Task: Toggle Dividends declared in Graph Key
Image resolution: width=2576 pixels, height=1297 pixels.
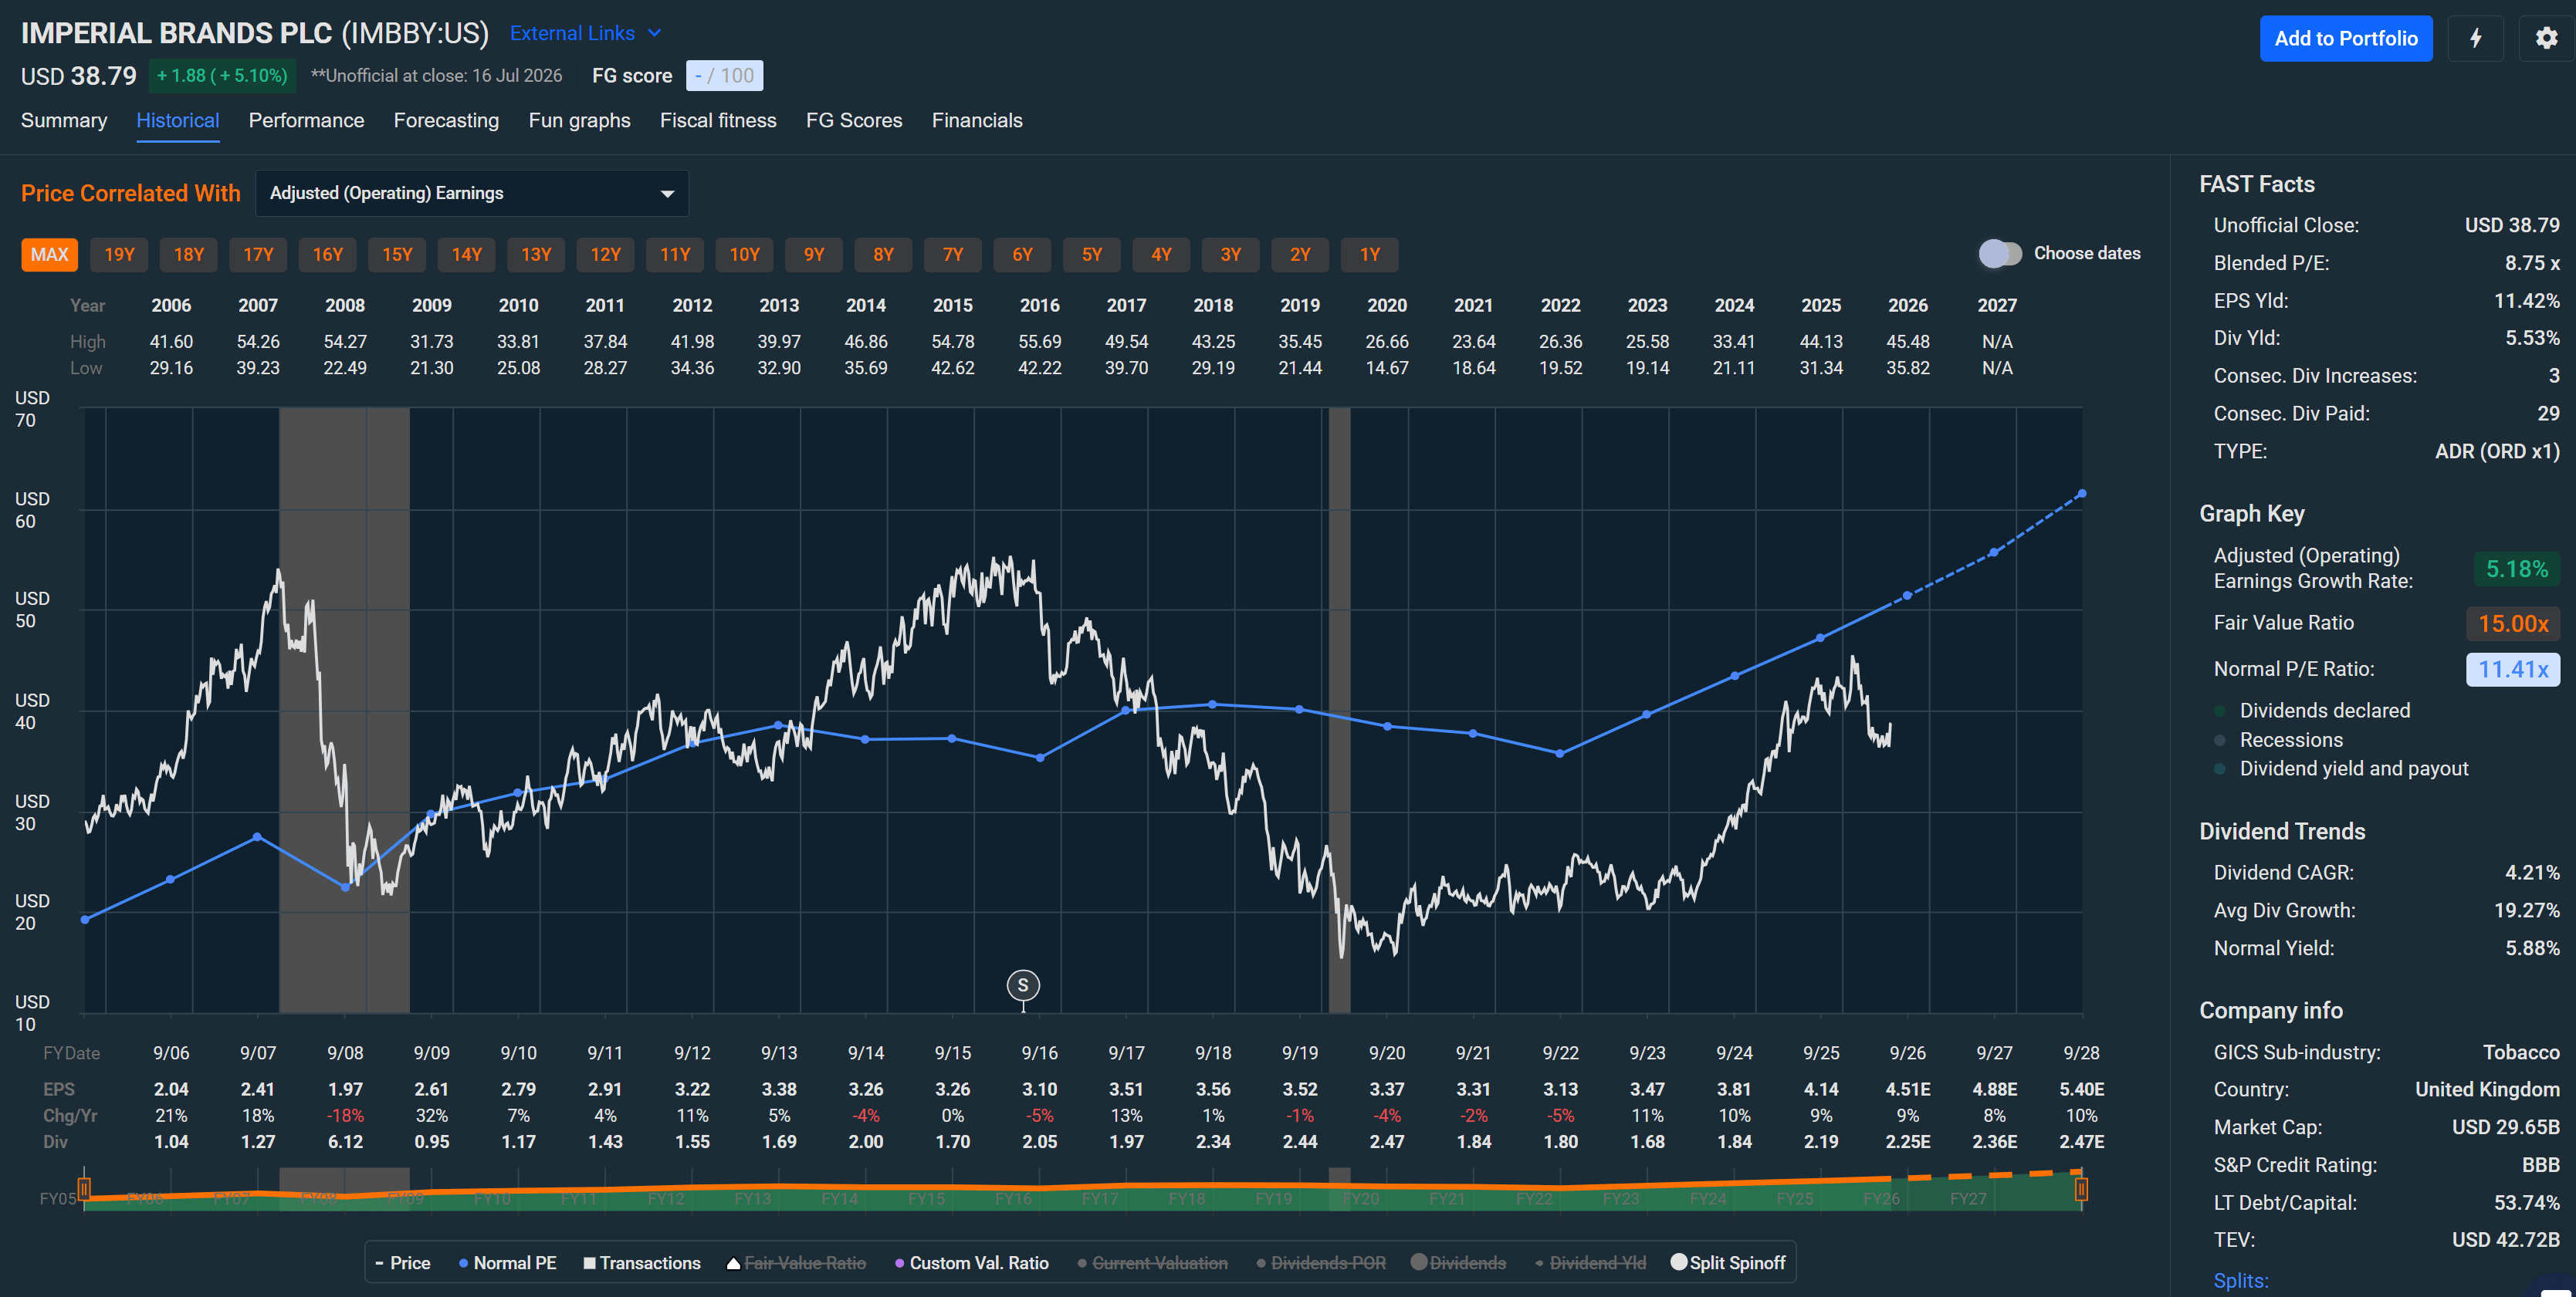Action: coord(2312,711)
